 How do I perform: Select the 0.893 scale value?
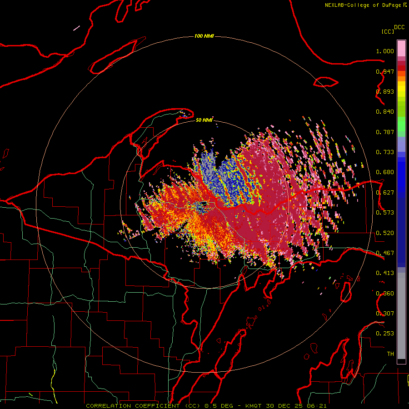385,91
